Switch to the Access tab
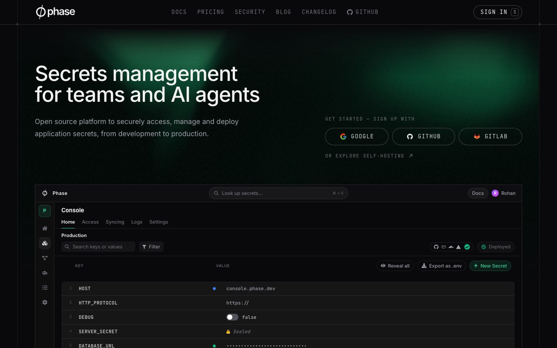The height and width of the screenshot is (348, 557). tap(90, 222)
